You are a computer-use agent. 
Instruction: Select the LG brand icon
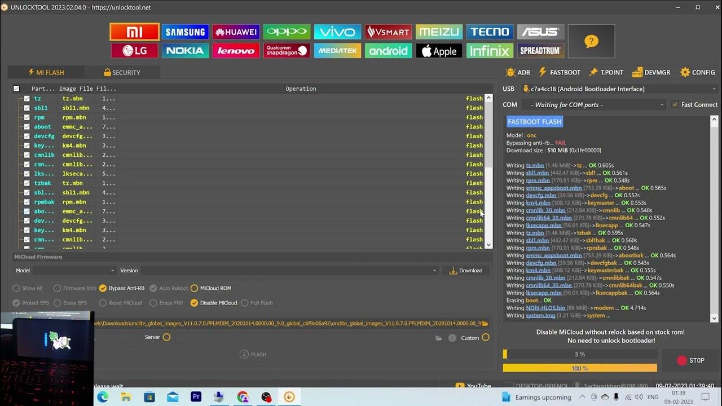click(134, 51)
